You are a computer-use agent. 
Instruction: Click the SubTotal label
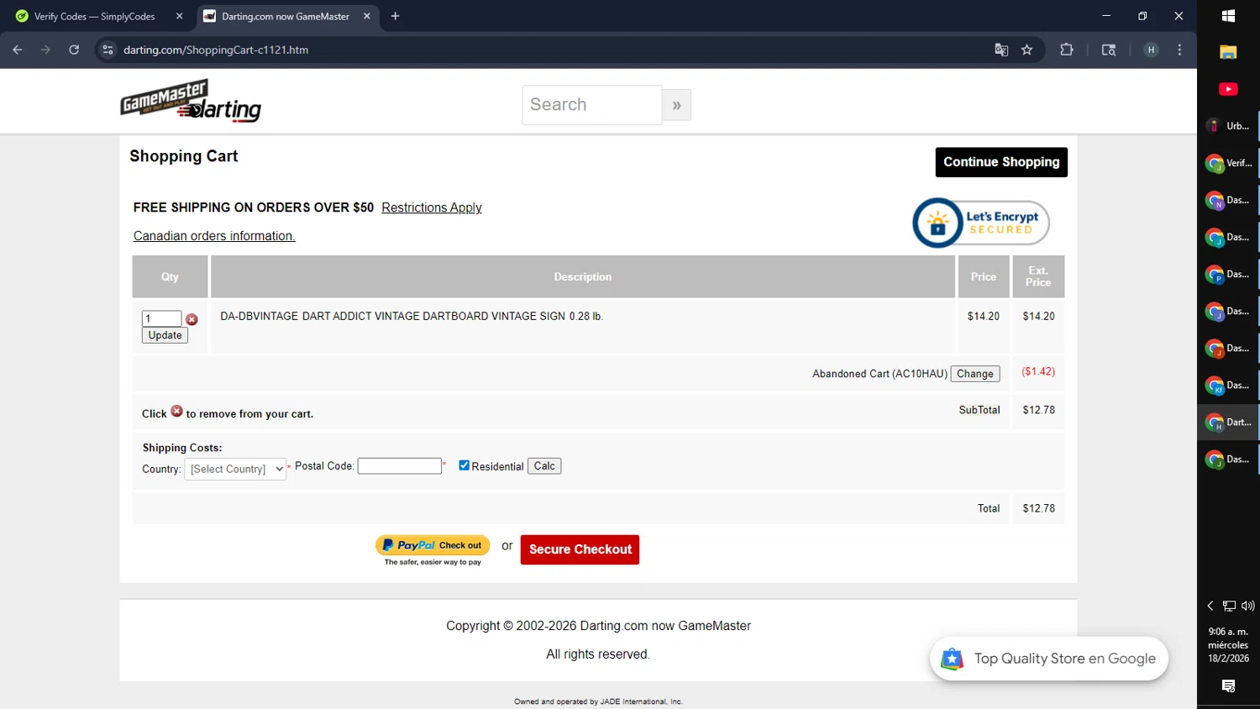(x=979, y=410)
